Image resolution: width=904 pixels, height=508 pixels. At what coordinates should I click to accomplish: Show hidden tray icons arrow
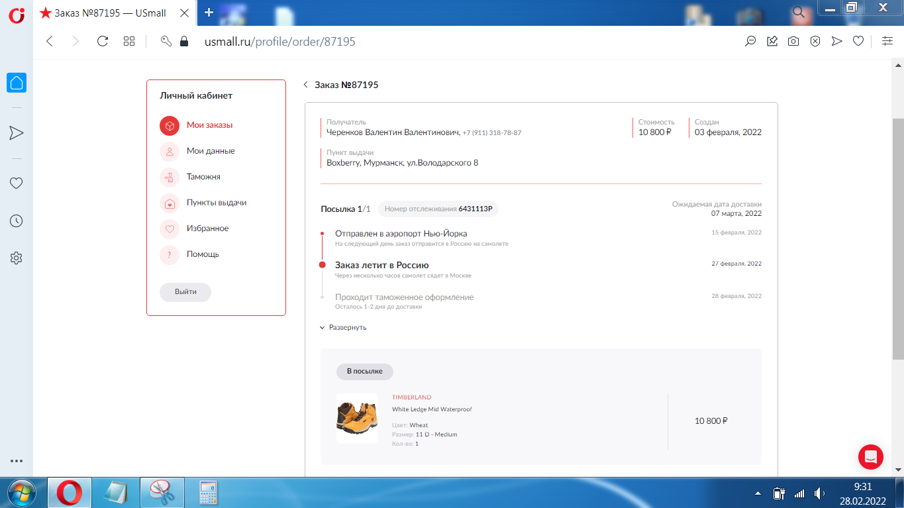758,493
